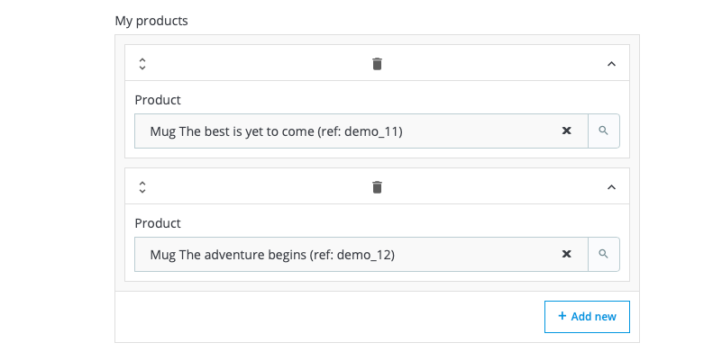Collapse the Mug demo_11 product block
This screenshot has width=704, height=361.
point(611,64)
